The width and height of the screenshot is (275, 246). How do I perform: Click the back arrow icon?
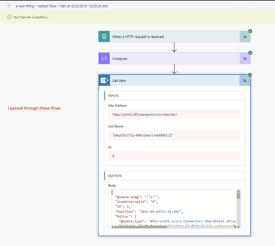pos(9,6)
